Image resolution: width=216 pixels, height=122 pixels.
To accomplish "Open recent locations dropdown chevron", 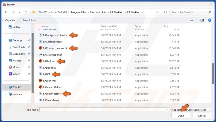I will [20, 12].
